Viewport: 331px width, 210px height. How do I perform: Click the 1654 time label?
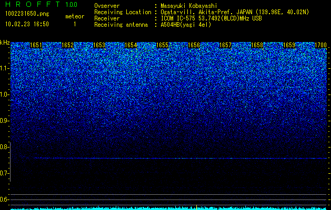click(131, 45)
